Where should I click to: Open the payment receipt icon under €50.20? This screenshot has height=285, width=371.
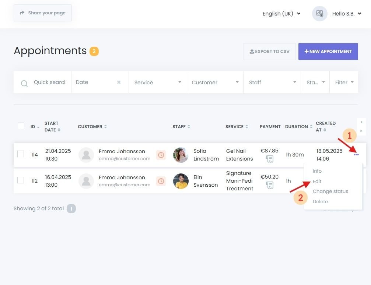tap(269, 185)
